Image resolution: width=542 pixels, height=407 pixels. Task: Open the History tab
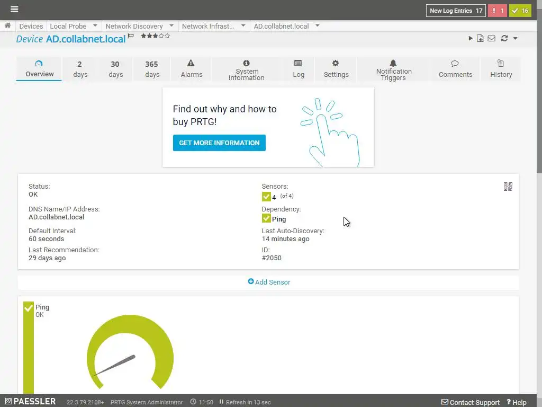[501, 69]
